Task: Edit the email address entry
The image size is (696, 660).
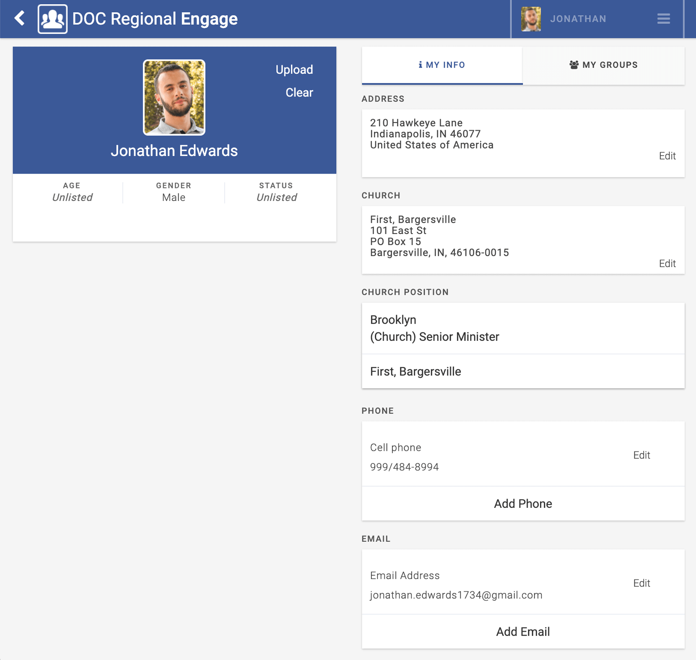Action: [x=641, y=583]
